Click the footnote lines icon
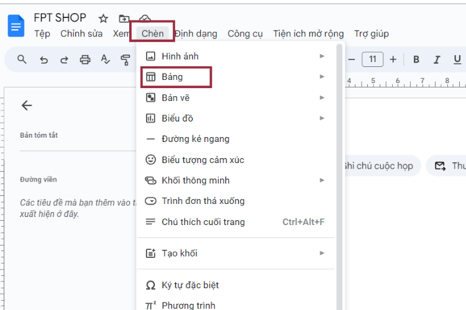466x310 pixels. pos(150,221)
